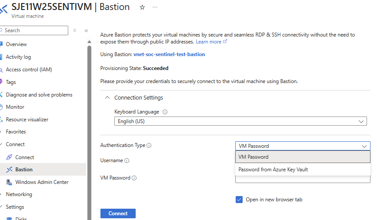This screenshot has height=220, width=377.
Task: Click into the VM Password input field
Action: click(x=303, y=180)
